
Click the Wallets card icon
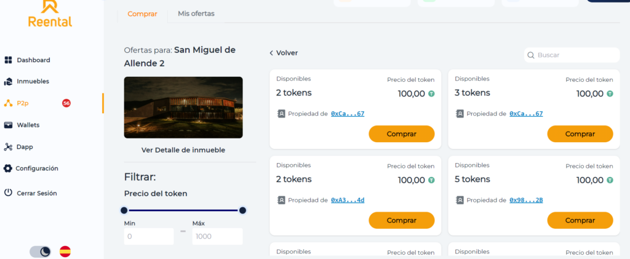[9, 125]
